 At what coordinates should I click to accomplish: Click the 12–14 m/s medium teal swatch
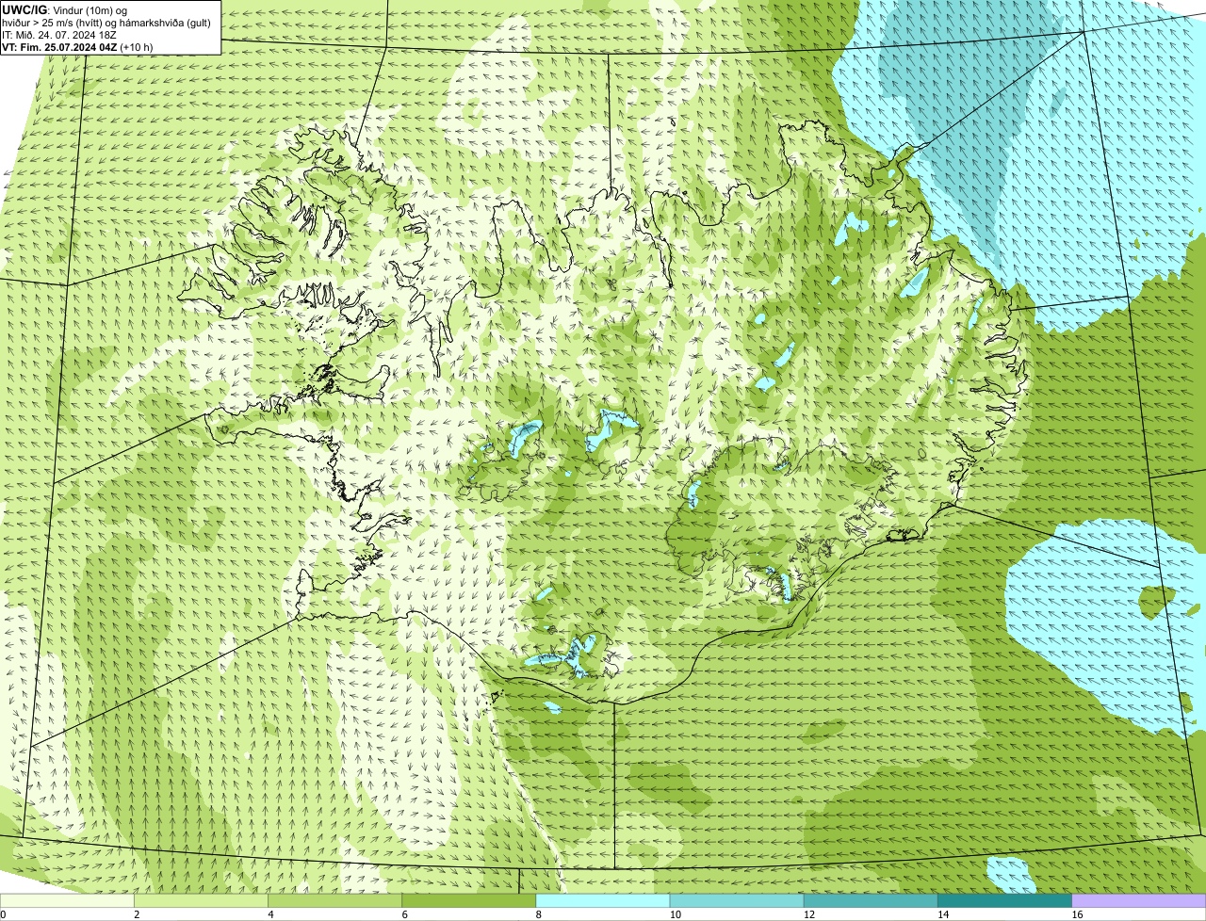(x=871, y=901)
